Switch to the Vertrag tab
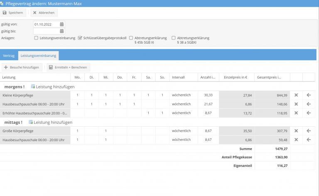The height and width of the screenshot is (196, 319). (x=9, y=55)
